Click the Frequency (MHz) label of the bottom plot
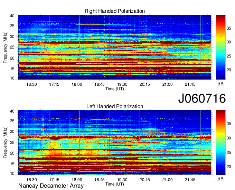 5,142
